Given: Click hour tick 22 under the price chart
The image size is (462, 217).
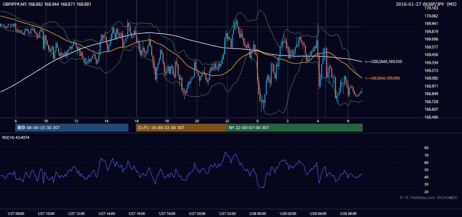Looking at the screenshot, I should pos(227,121).
